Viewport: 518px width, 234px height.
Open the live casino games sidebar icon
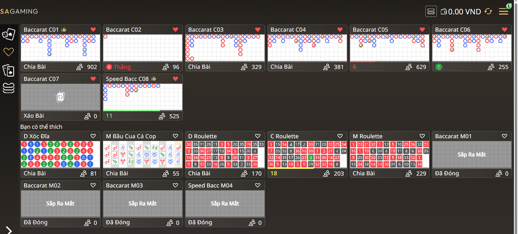[8, 34]
